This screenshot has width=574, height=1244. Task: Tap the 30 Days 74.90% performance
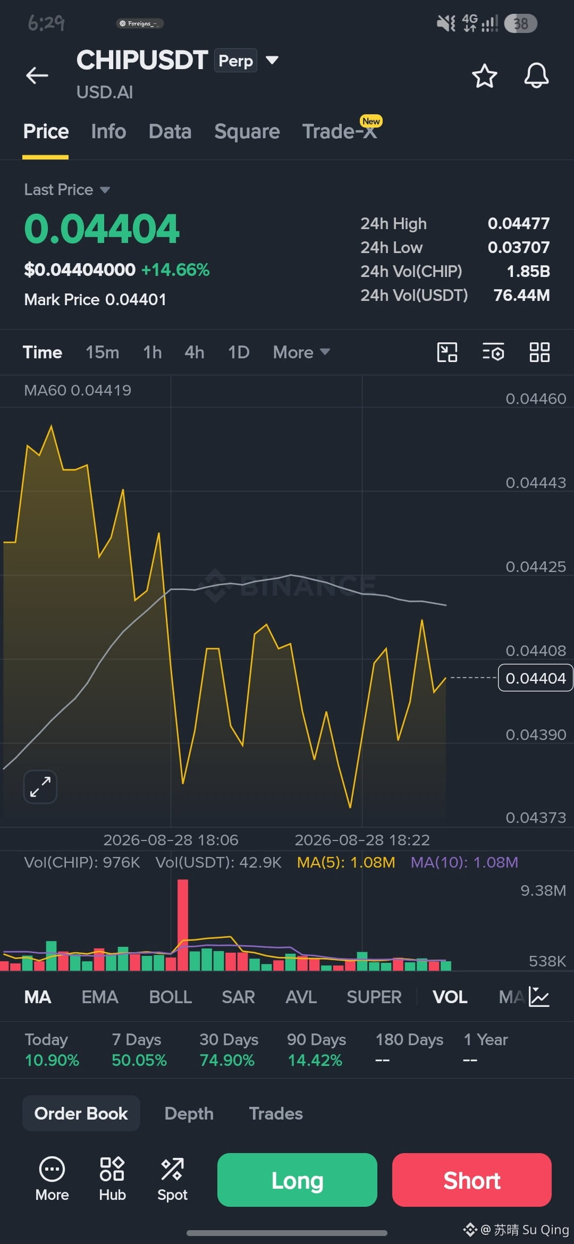(x=229, y=1049)
